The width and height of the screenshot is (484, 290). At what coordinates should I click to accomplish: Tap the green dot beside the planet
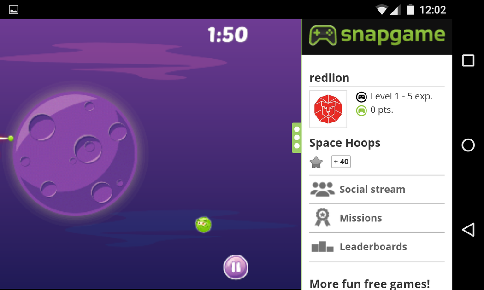click(11, 139)
